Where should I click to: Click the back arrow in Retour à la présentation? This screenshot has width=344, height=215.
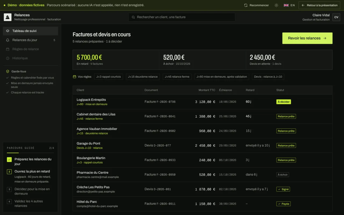(303, 5)
